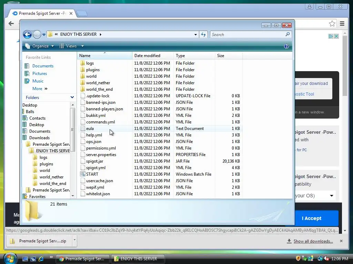Open Music favorite link
This screenshot has height=264, width=353.
[38, 81]
